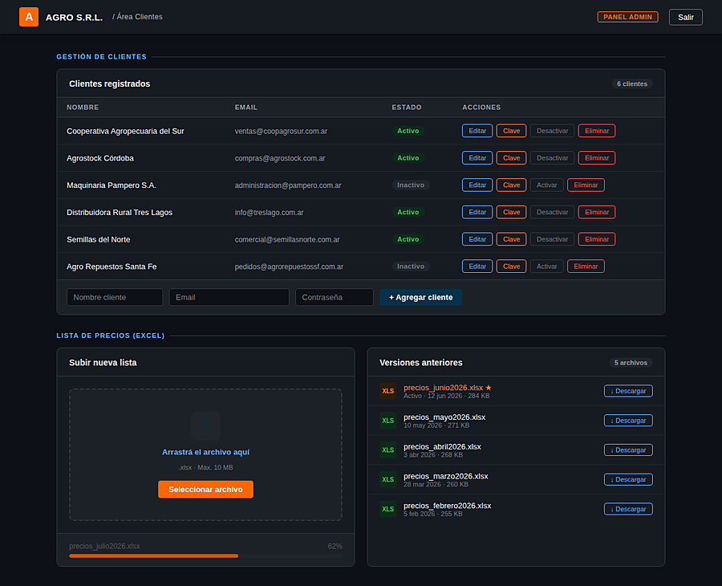Eliminar Cooperativa Agropecuaria del Sur

coord(597,131)
